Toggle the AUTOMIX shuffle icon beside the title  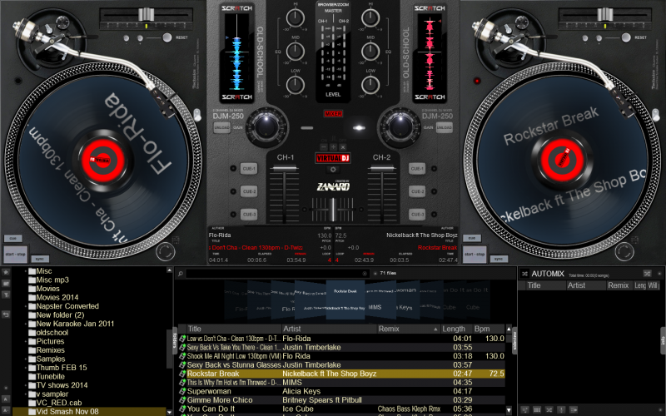pos(525,274)
